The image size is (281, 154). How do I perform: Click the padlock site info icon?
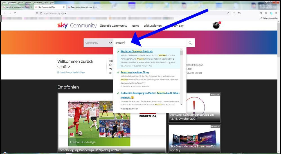[x=41, y=13]
